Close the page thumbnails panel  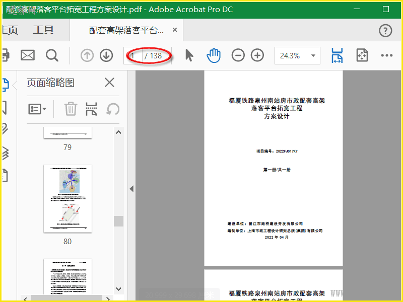pyautogui.click(x=109, y=83)
